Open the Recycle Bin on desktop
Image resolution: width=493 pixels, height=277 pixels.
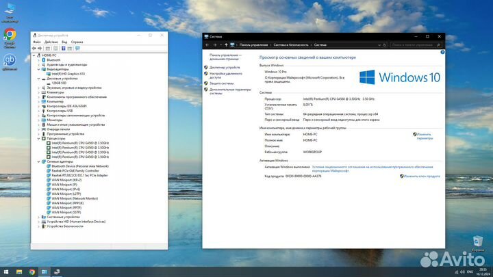click(x=478, y=242)
